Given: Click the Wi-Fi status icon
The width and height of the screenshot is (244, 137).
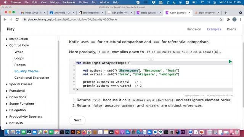Looking at the screenshot, I should coord(202,2).
